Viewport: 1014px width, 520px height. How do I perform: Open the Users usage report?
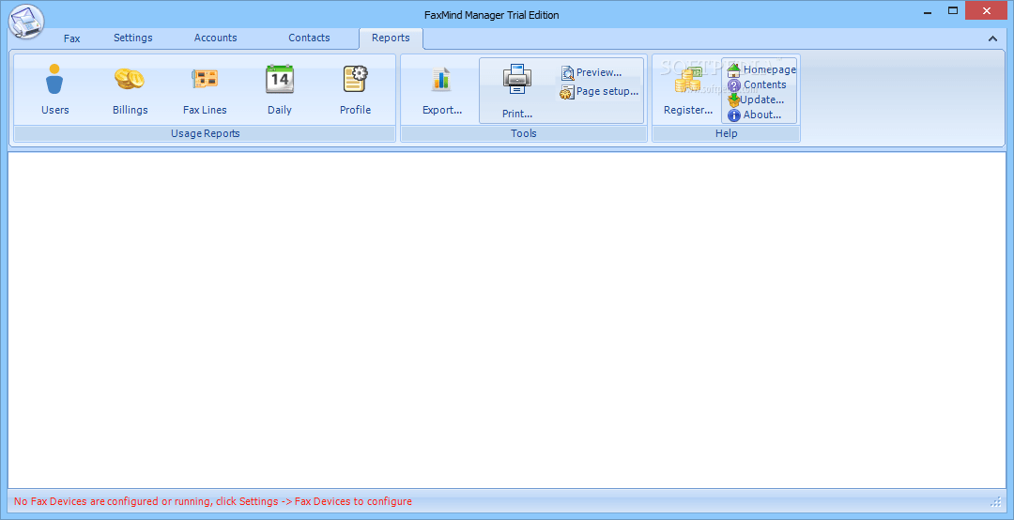[55, 90]
